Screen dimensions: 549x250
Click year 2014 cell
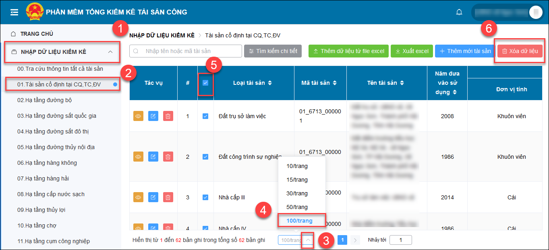click(x=447, y=197)
